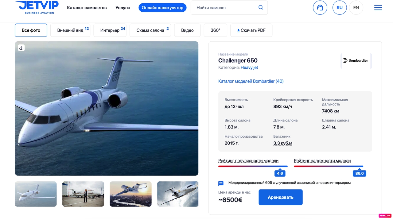Click the image download icon on photo
Image resolution: width=393 pixels, height=219 pixels.
pos(21,48)
